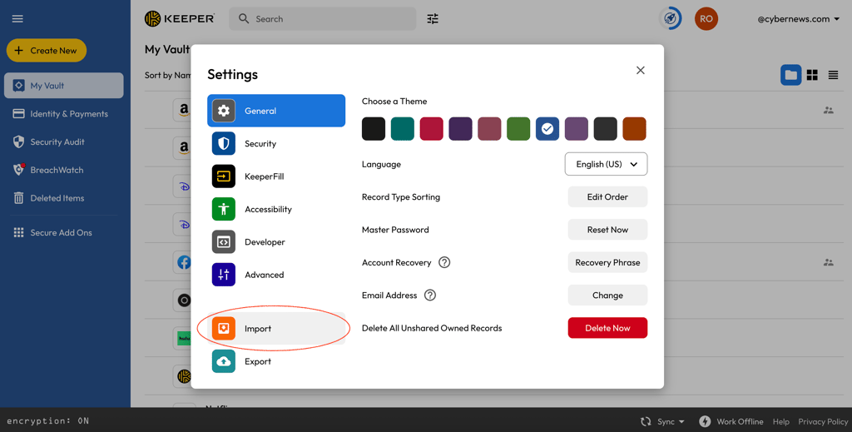Image resolution: width=852 pixels, height=432 pixels.
Task: Switch to folder view
Action: (x=791, y=75)
